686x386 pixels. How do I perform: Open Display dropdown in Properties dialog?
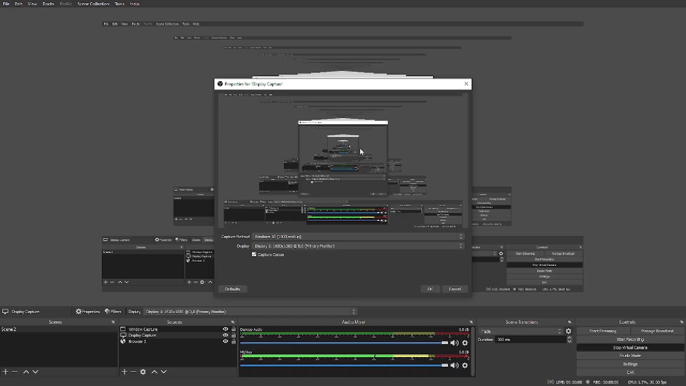358,246
